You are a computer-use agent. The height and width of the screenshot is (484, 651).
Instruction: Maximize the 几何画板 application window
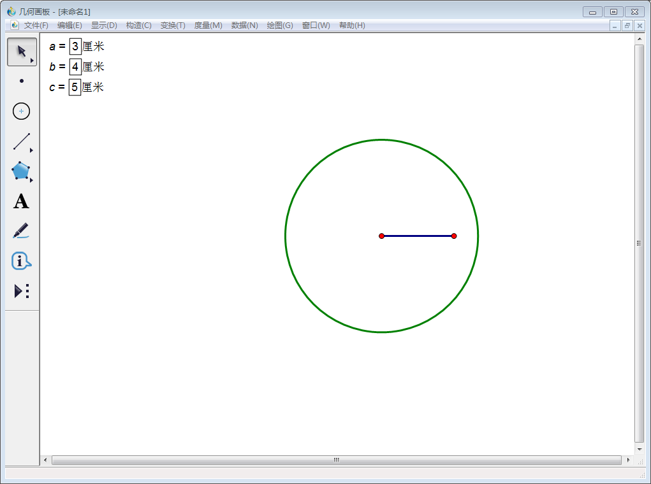point(613,12)
